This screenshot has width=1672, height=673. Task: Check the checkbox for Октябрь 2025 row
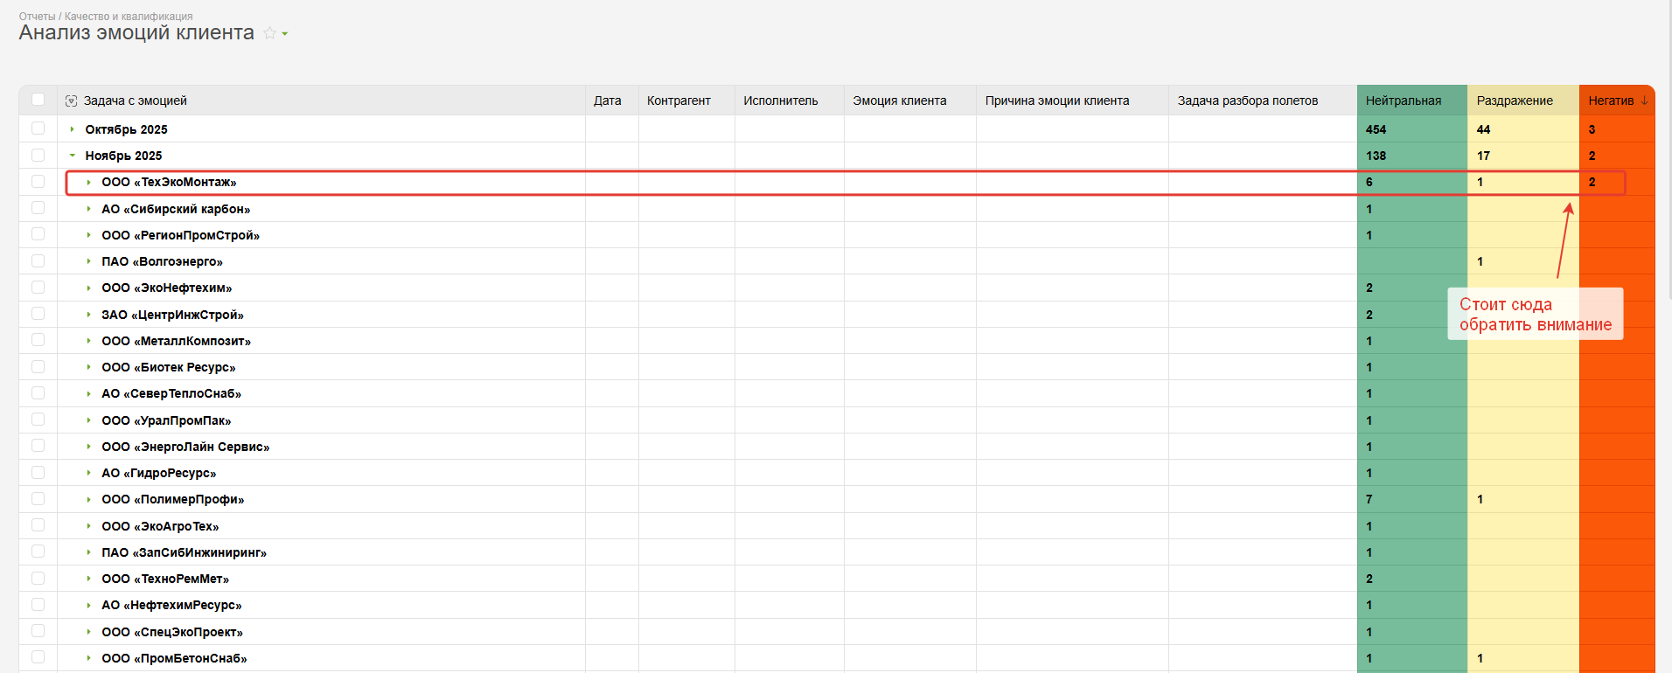pos(38,128)
